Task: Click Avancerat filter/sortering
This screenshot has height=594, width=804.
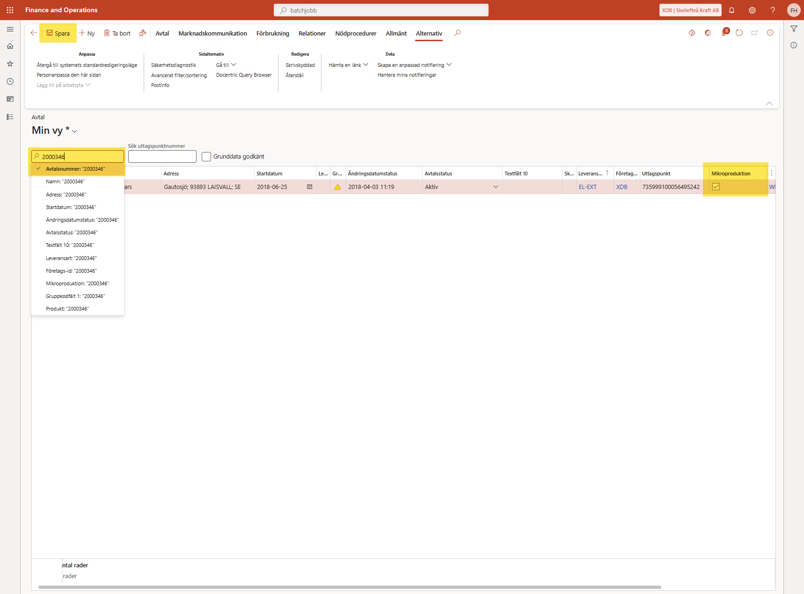Action: (179, 75)
